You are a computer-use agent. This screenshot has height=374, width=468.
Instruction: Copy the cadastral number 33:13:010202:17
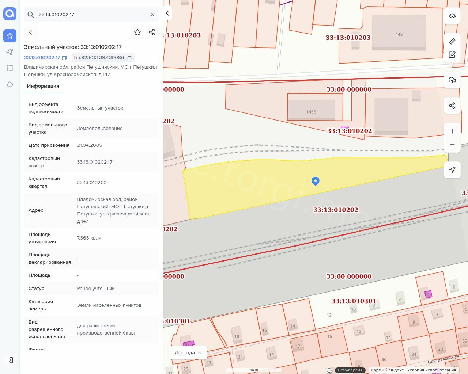64,58
